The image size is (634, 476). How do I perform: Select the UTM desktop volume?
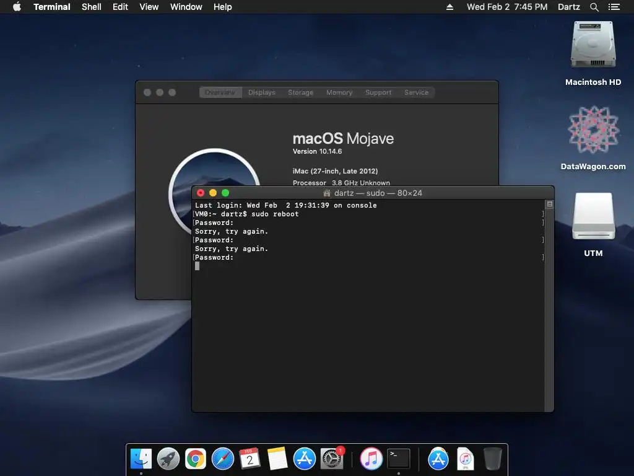[593, 224]
